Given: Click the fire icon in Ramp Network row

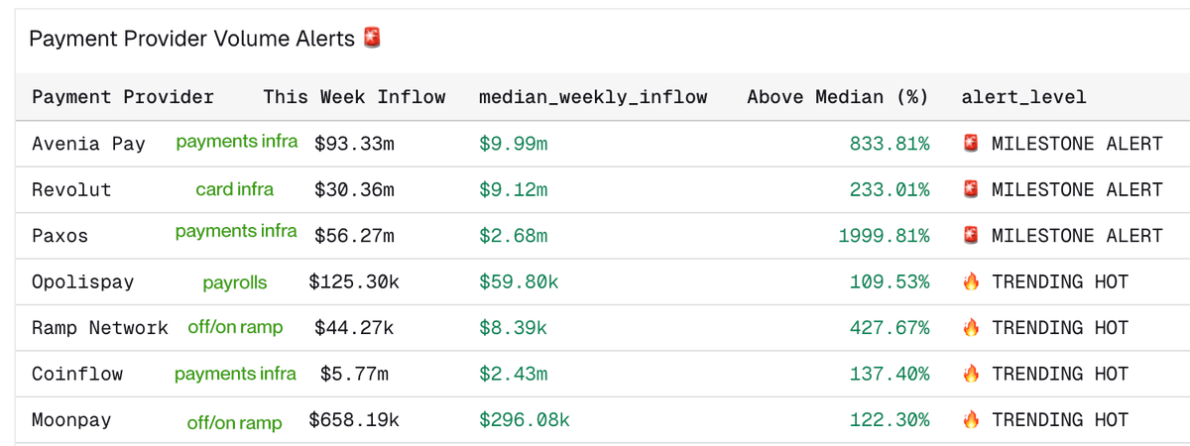Looking at the screenshot, I should pyautogui.click(x=972, y=327).
